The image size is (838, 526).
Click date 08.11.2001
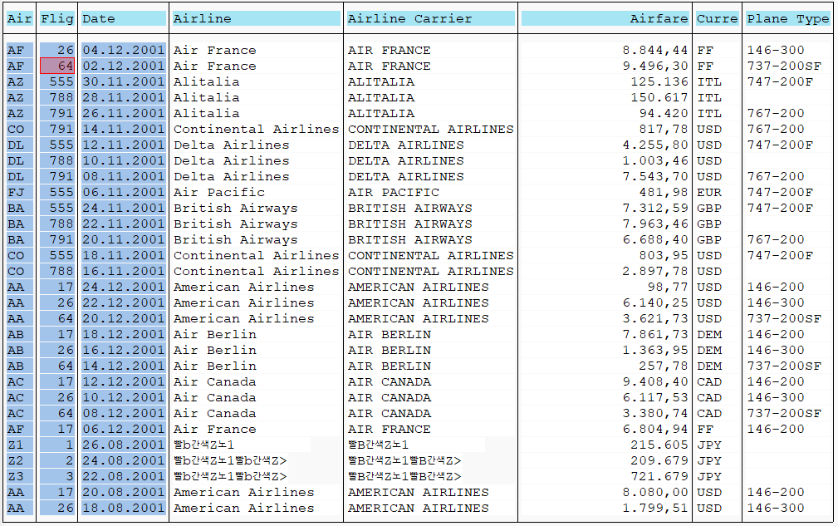(124, 176)
